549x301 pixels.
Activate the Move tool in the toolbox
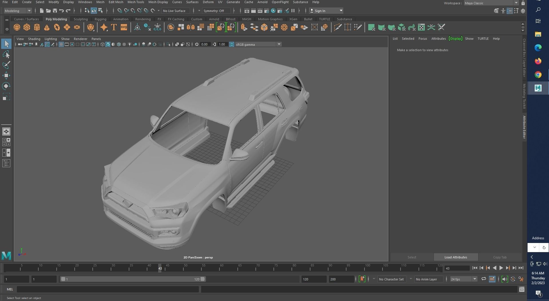6,75
